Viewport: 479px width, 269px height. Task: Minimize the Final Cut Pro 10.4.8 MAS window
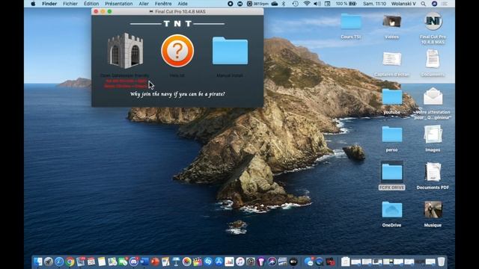tap(103, 12)
